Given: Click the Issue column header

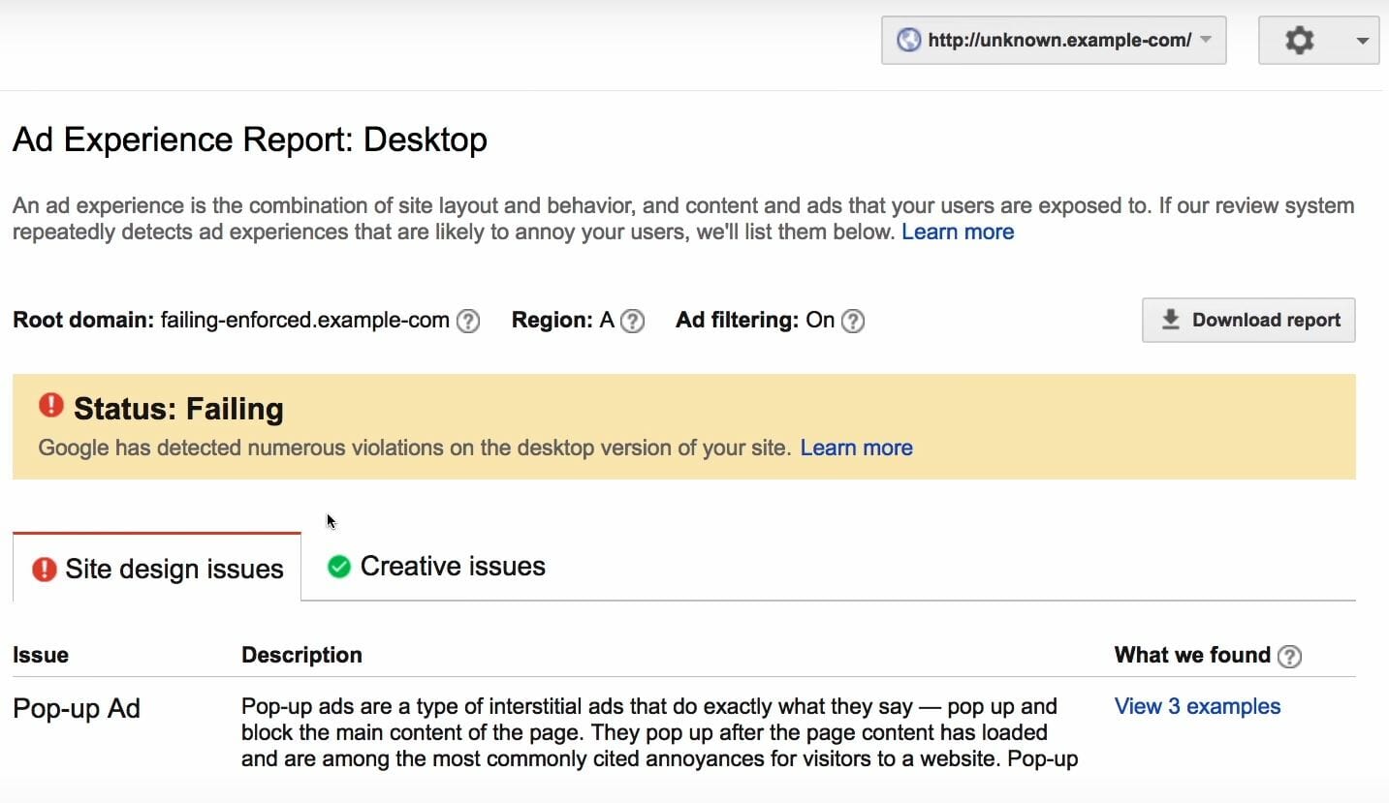Looking at the screenshot, I should pyautogui.click(x=41, y=655).
